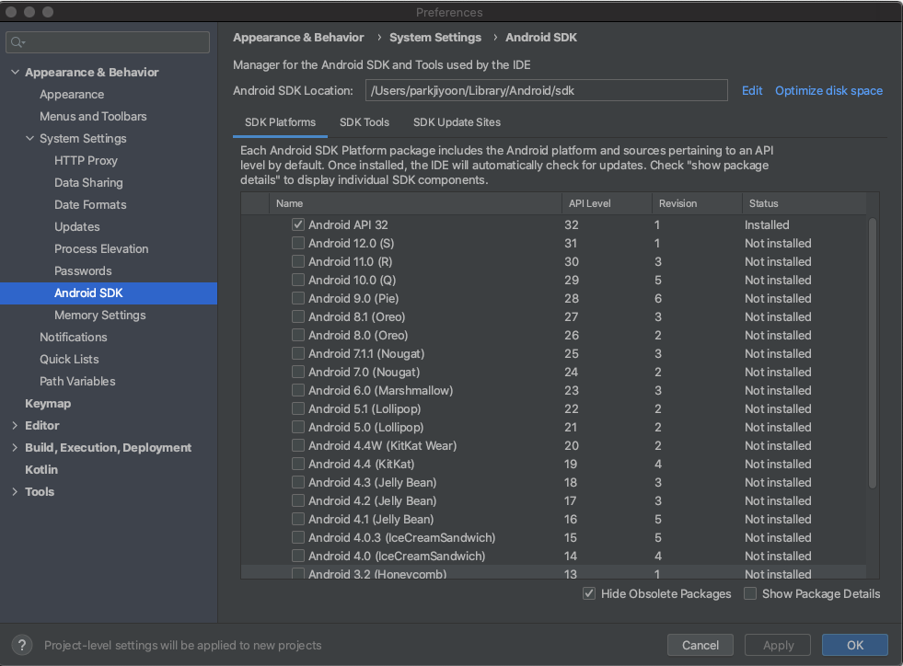Screen dimensions: 903x666
Task: Select Notifications settings
Action: (x=73, y=337)
